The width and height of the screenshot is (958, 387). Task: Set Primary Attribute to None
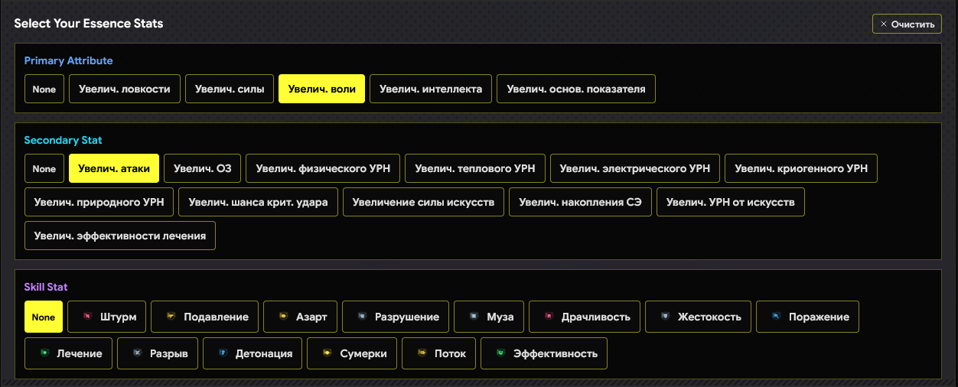44,89
